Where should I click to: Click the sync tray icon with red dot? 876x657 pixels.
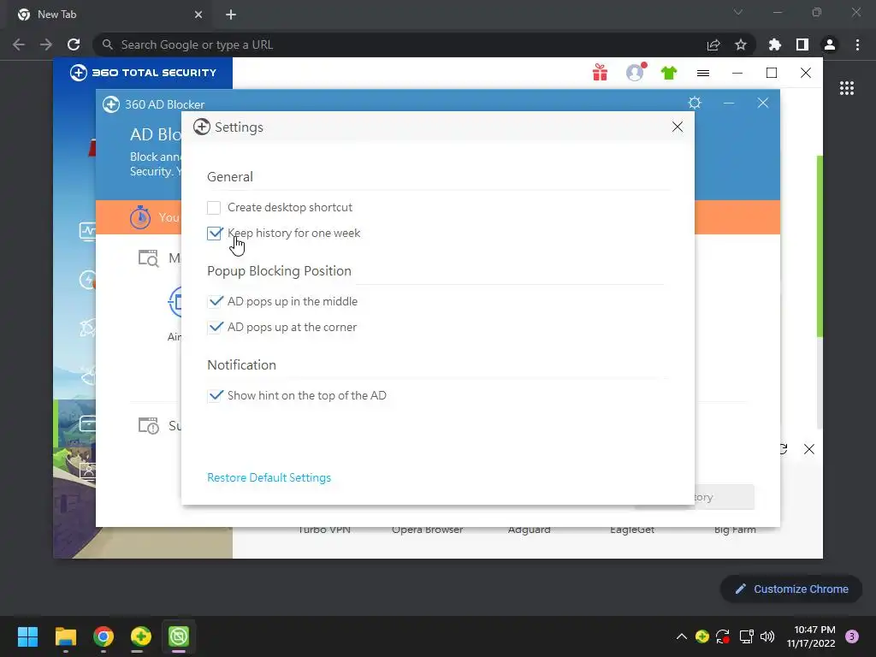point(723,636)
